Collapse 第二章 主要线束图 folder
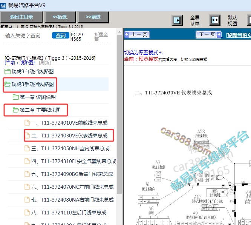This screenshot has width=251, height=225. click(37, 110)
